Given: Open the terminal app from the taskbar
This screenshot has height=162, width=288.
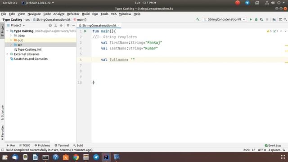Looking at the screenshot, I should point(45,157).
